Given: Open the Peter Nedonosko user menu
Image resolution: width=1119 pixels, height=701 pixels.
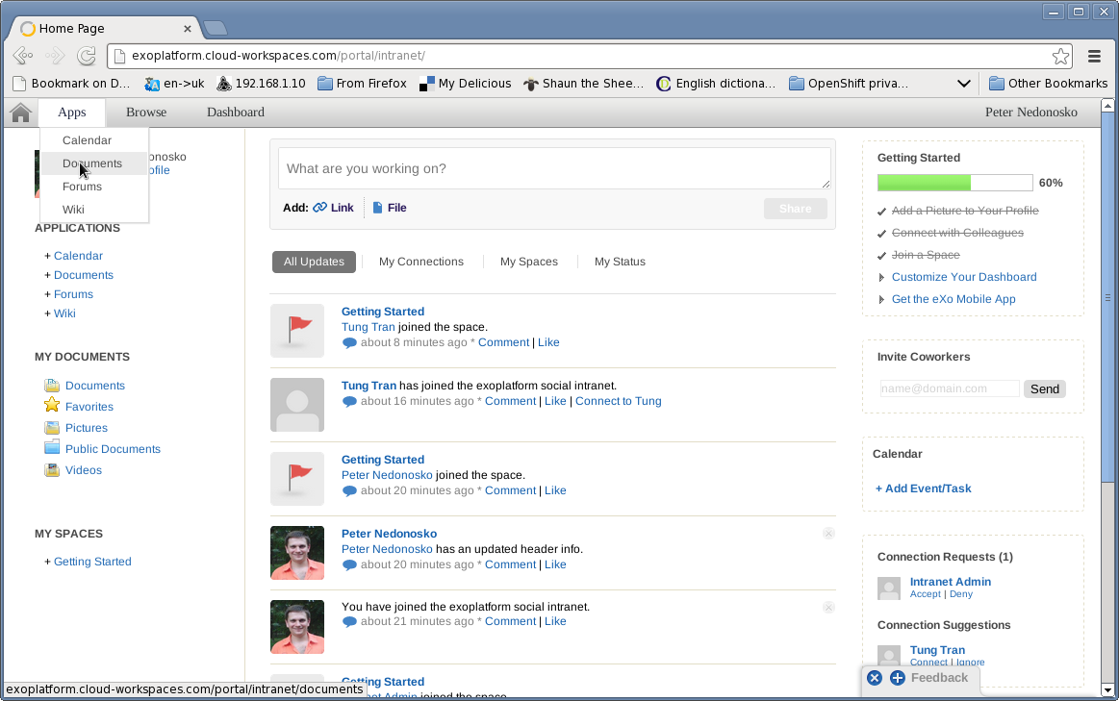Looking at the screenshot, I should pyautogui.click(x=1031, y=112).
